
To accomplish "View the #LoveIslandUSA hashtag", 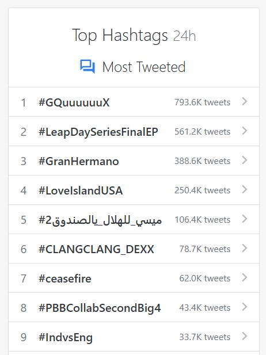I will 81,190.
